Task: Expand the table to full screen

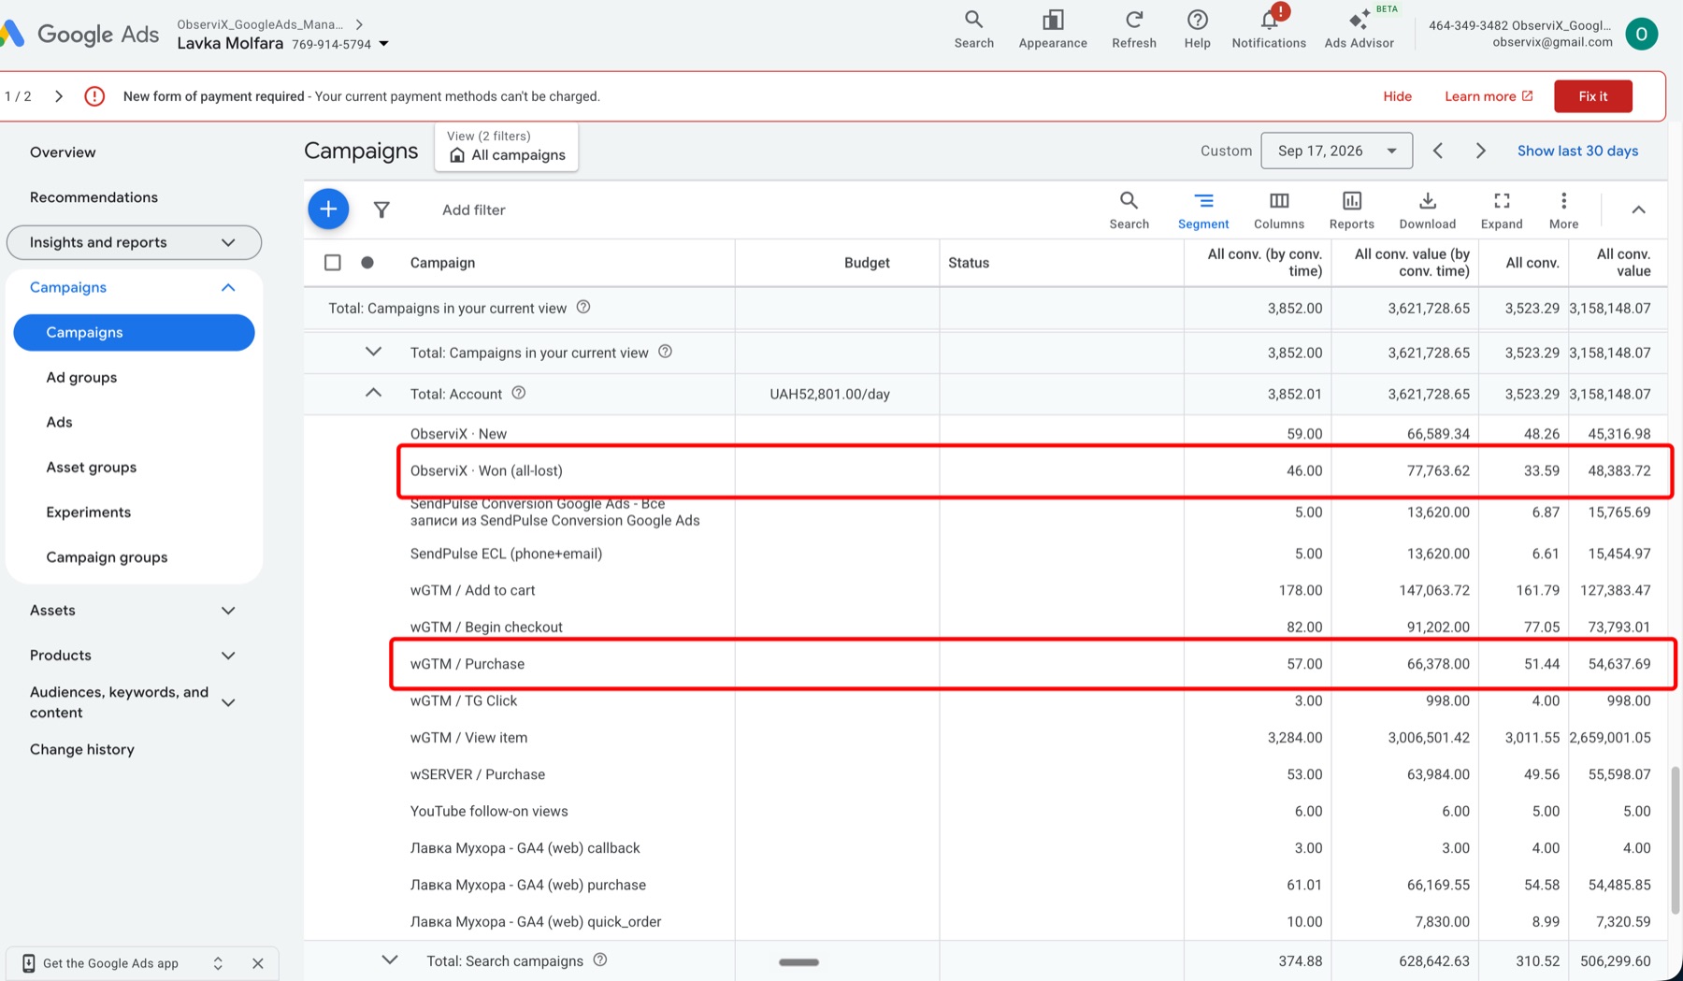Action: [x=1502, y=209]
